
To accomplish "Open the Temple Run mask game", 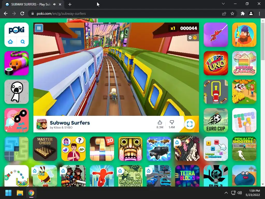I will (130, 149).
